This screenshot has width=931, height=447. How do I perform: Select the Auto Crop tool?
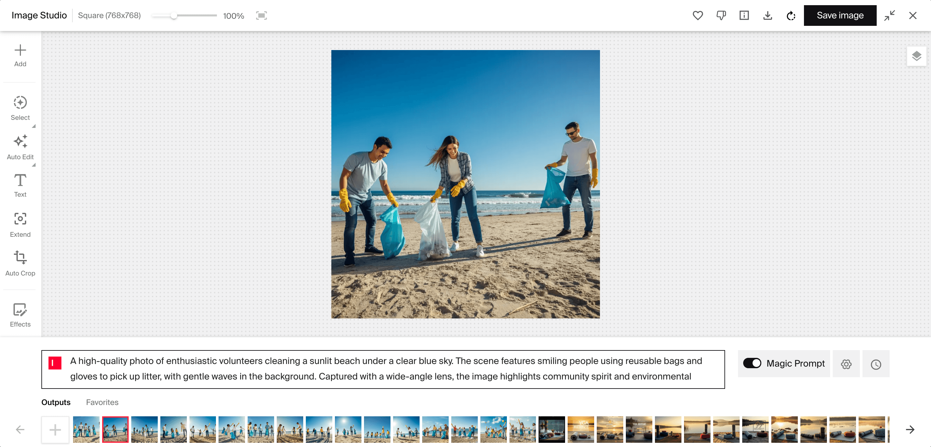[20, 263]
